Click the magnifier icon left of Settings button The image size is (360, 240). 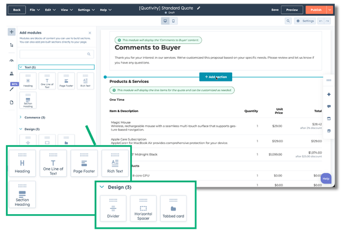pyautogui.click(x=289, y=21)
